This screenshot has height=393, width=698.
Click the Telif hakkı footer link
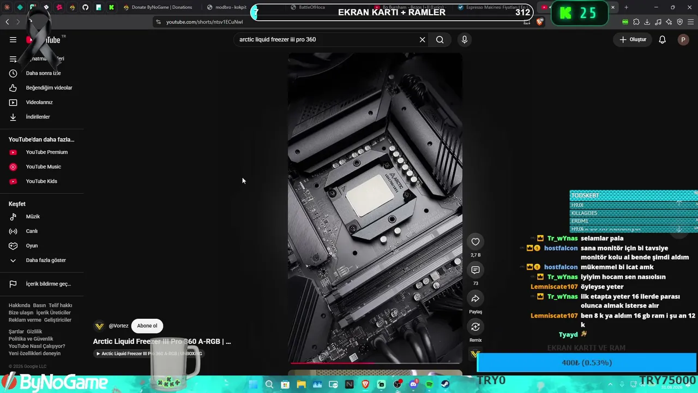point(60,306)
